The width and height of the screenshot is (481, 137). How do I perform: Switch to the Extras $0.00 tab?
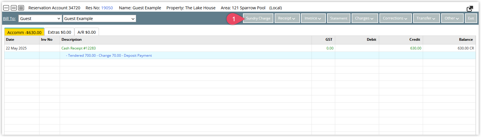(59, 32)
